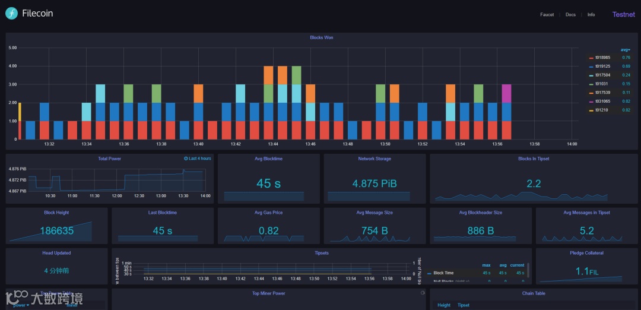This screenshot has height=310, width=641.
Task: Click the Last 4 hours time override
Action: point(198,159)
